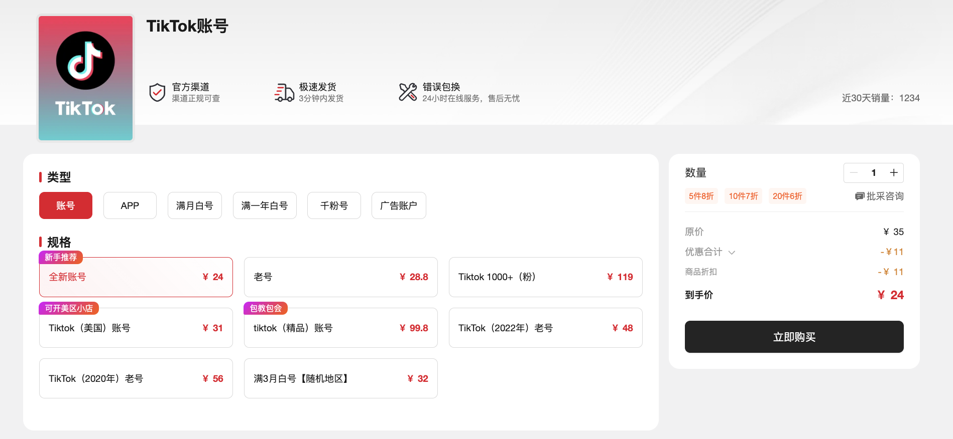
Task: Expand the 优惠合计 discount details chevron
Action: (x=732, y=252)
